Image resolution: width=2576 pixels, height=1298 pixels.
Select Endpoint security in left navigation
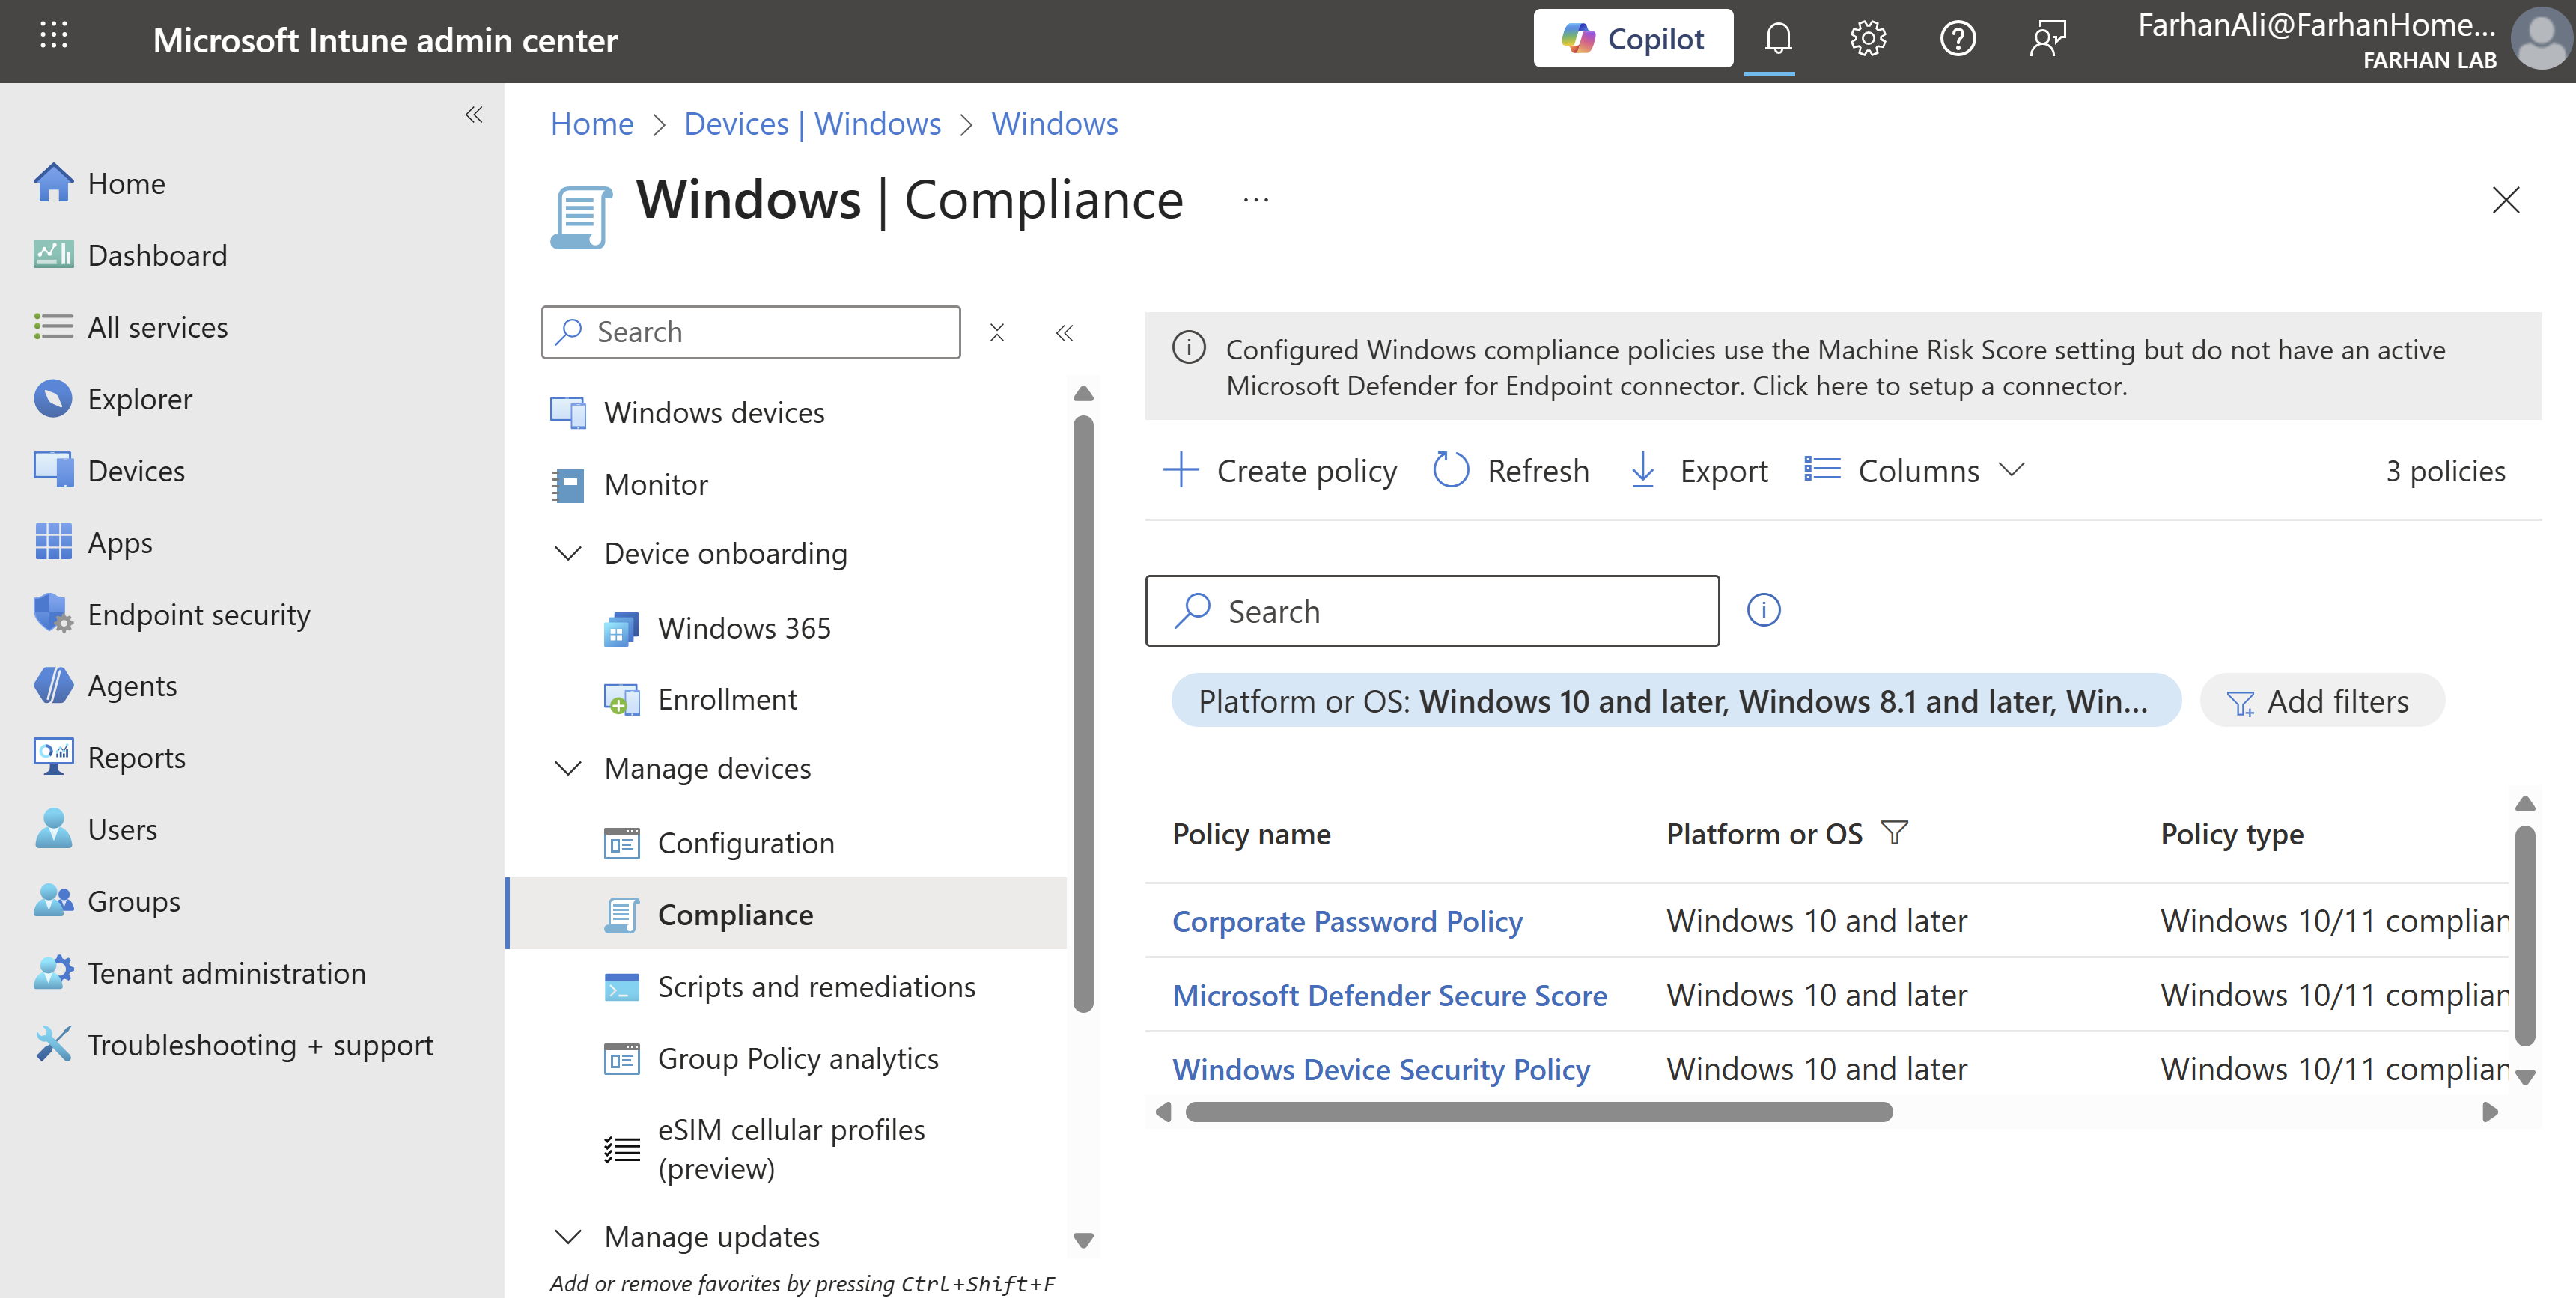pyautogui.click(x=198, y=614)
